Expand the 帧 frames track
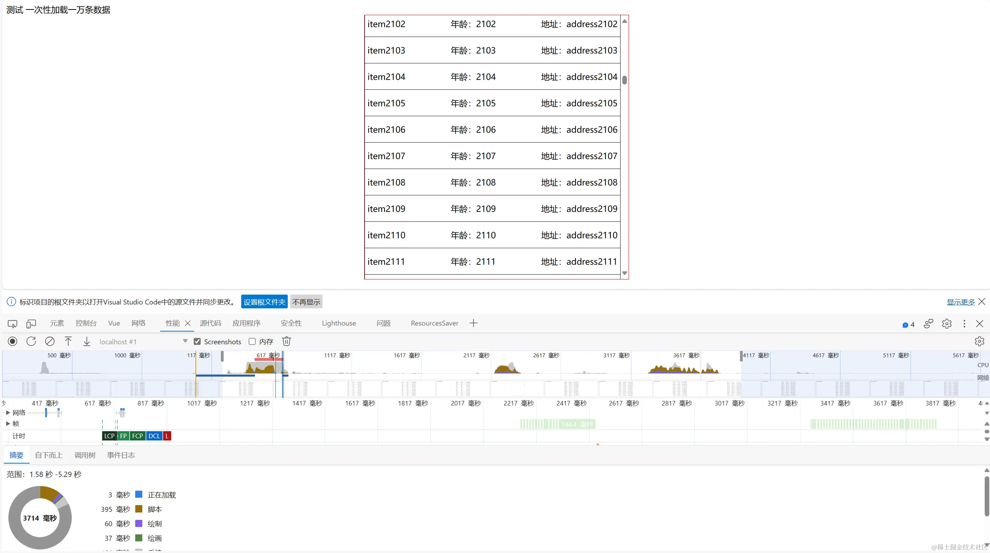The width and height of the screenshot is (990, 553). (x=8, y=423)
